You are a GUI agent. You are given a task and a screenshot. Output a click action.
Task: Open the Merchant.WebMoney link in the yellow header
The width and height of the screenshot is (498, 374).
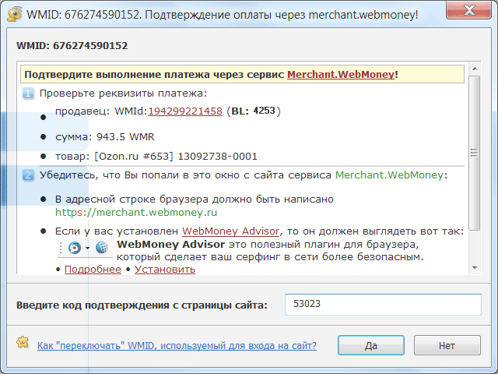click(x=341, y=75)
